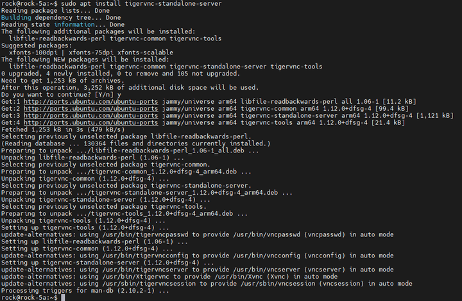Click the highlighted word "Building" in blue
This screenshot has width=462, height=301.
click(16, 18)
